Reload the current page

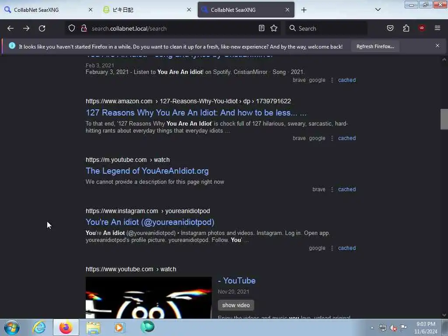coord(42,28)
